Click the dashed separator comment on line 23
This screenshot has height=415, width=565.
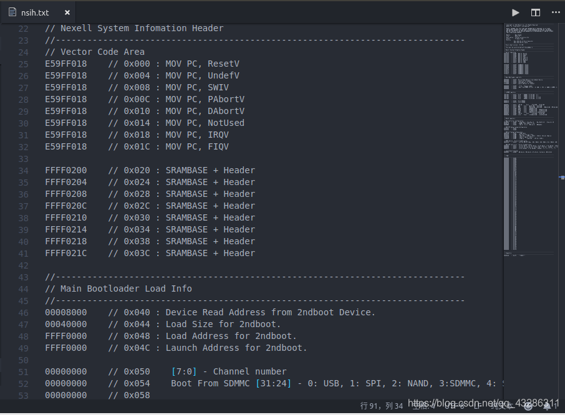pyautogui.click(x=255, y=41)
